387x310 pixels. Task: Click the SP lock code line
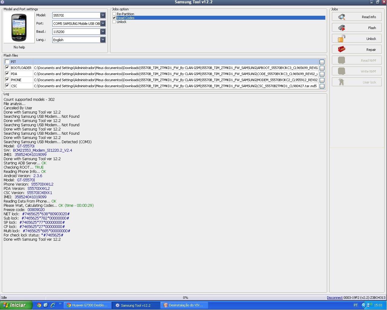[34, 222]
